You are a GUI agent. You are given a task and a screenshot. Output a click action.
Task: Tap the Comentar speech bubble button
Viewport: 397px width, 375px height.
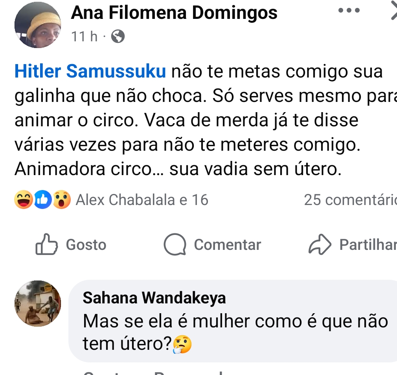click(x=212, y=244)
